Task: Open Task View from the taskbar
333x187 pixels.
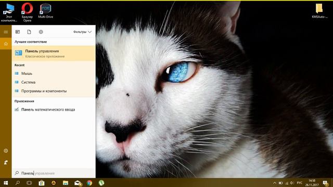Action: coord(29,183)
